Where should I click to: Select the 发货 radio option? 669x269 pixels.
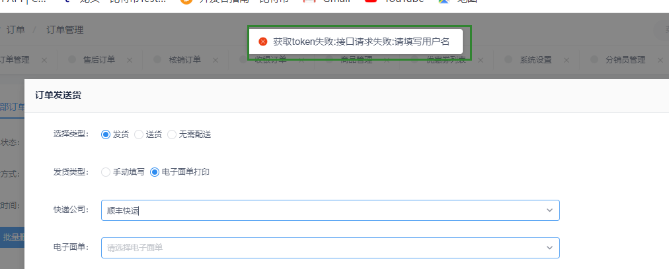(106, 135)
